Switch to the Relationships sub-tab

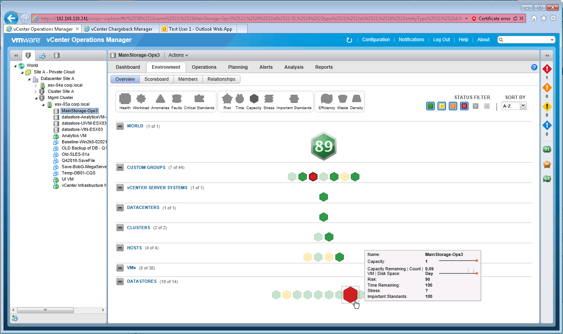[x=221, y=79]
